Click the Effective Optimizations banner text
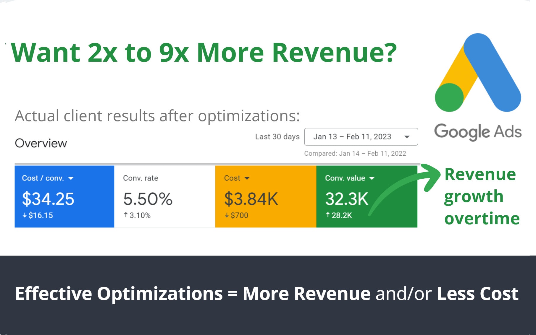The height and width of the screenshot is (335, 536). (x=266, y=293)
